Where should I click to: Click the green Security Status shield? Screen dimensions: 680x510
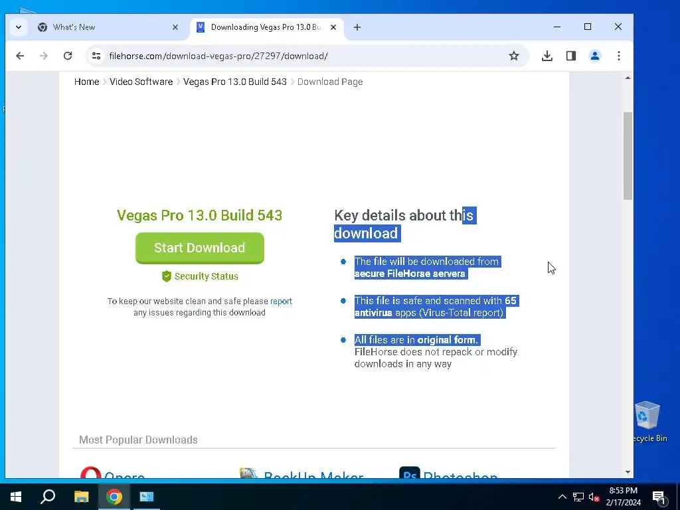(167, 276)
